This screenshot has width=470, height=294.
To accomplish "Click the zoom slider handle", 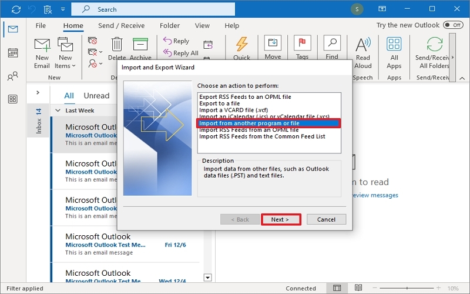I will (x=407, y=288).
